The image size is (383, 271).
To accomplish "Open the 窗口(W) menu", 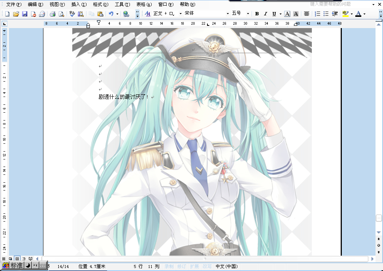I will coord(166,4).
